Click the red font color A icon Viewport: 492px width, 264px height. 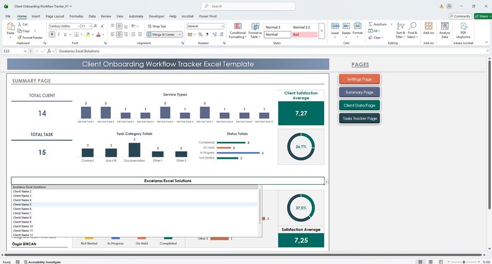tap(99, 35)
